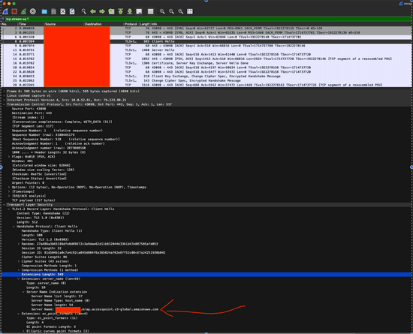Start capturing packets with the blue fin icon

[5, 11]
